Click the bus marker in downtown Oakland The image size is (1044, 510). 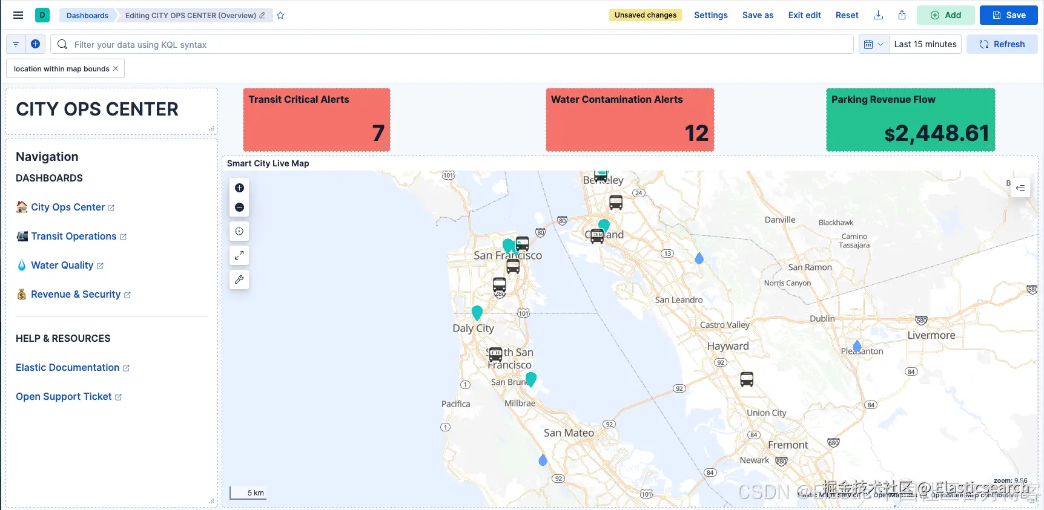[597, 236]
